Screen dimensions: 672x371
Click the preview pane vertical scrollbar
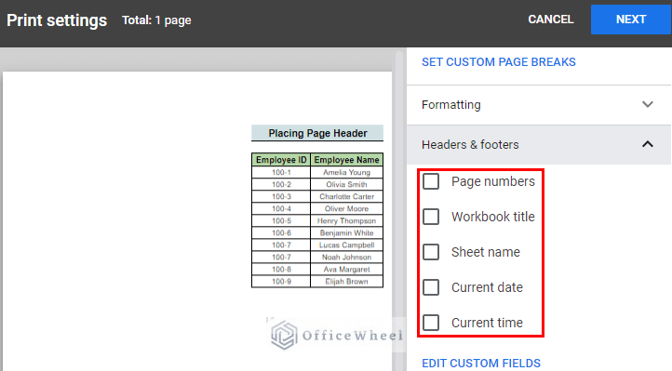[399, 210]
